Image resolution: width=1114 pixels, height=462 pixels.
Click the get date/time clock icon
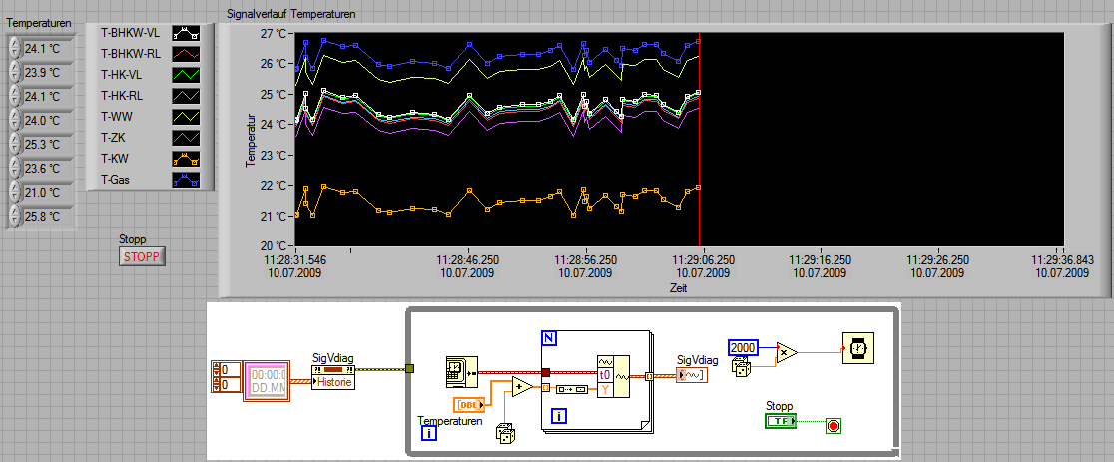[x=462, y=372]
